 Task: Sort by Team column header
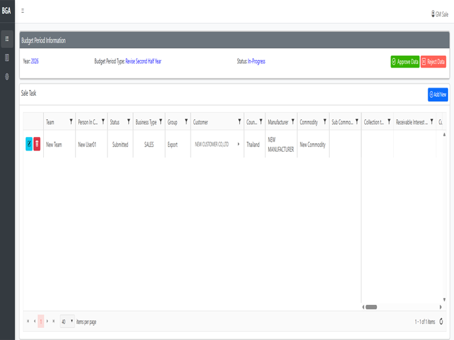pyautogui.click(x=50, y=122)
